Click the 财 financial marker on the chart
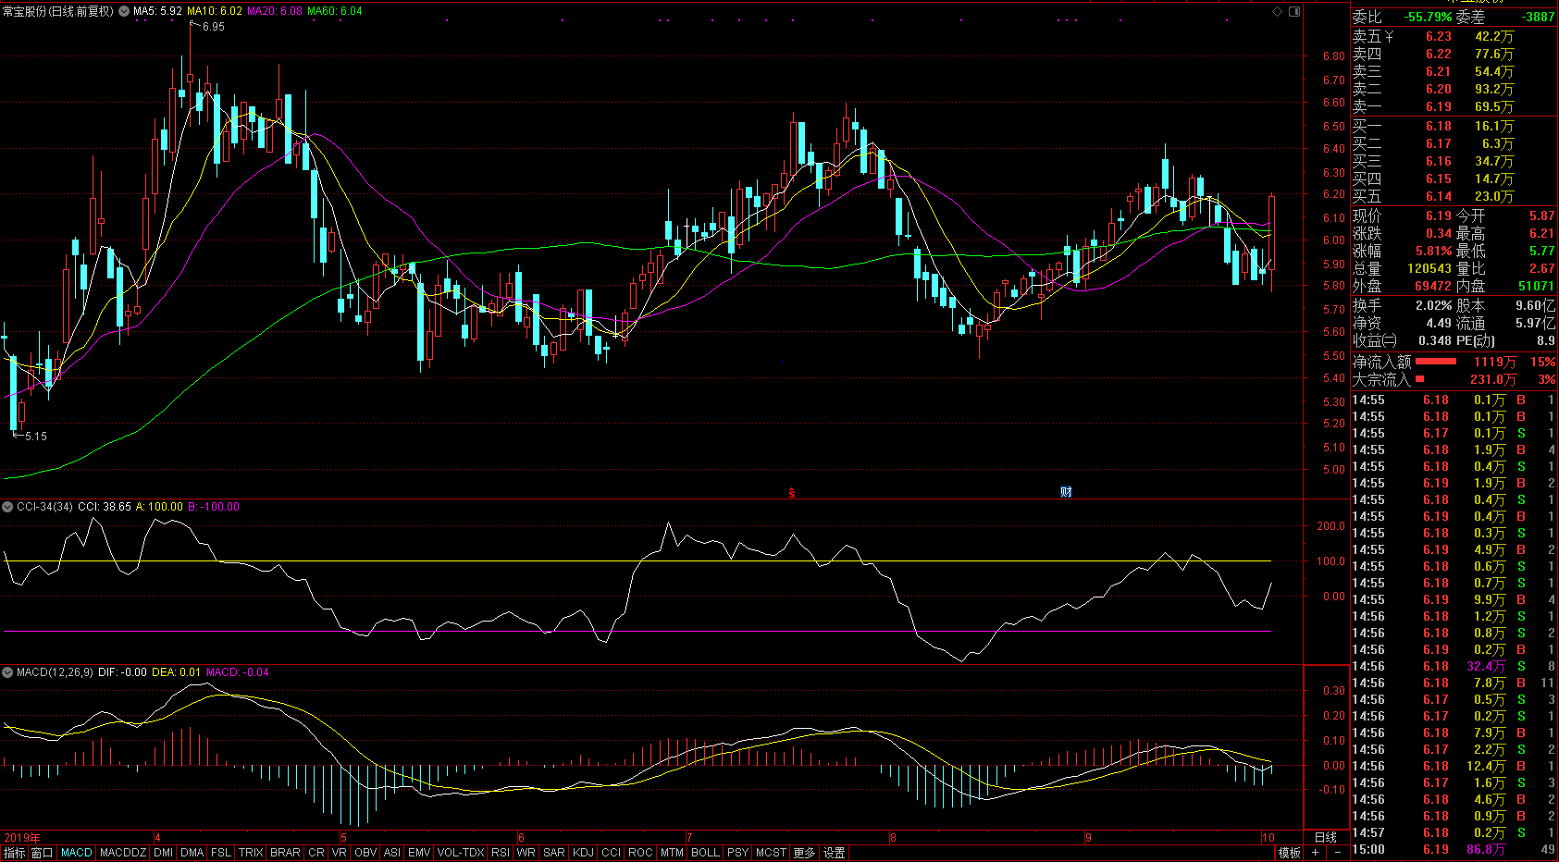Image resolution: width=1559 pixels, height=862 pixels. click(1066, 492)
